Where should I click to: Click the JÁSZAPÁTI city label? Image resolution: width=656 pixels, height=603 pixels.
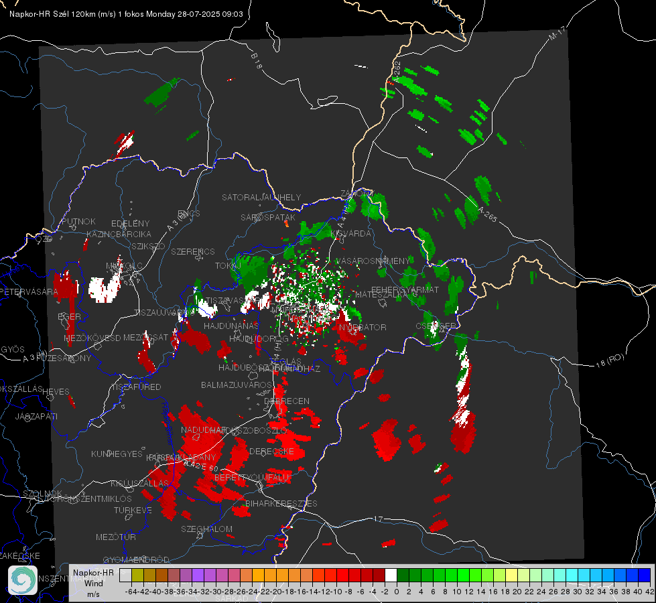[36, 416]
